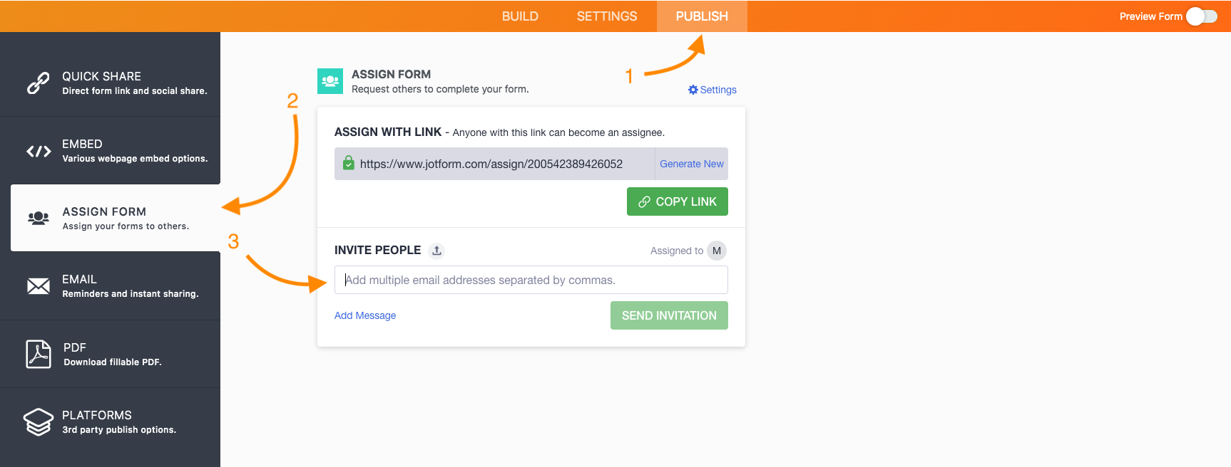Click Send Invitation button

(x=669, y=315)
